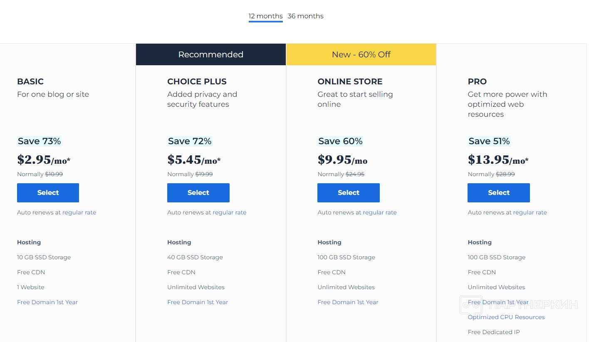Click Basic plan's Free Domain 1st Year link
599x342 pixels.
(47, 302)
